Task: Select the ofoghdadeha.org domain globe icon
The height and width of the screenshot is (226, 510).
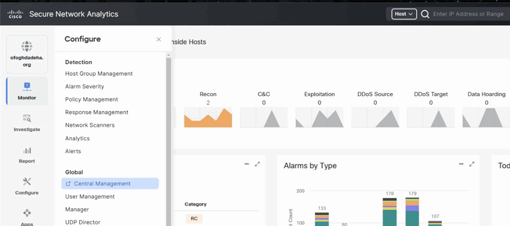Action: (27, 45)
